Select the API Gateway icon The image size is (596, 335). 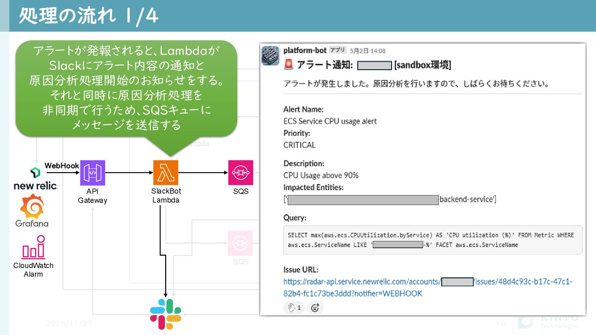pos(93,173)
